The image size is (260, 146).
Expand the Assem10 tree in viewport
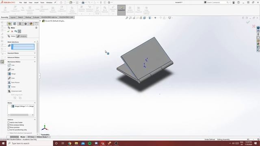coord(40,21)
